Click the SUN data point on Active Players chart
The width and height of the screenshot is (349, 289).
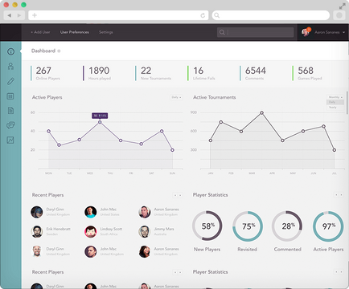click(x=172, y=150)
